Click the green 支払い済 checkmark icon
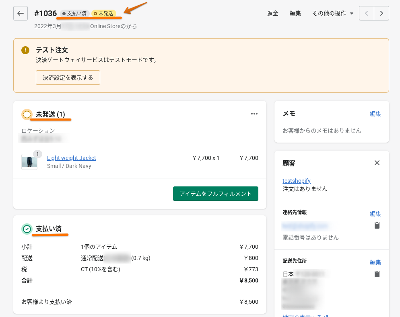This screenshot has width=400, height=317. (x=27, y=229)
